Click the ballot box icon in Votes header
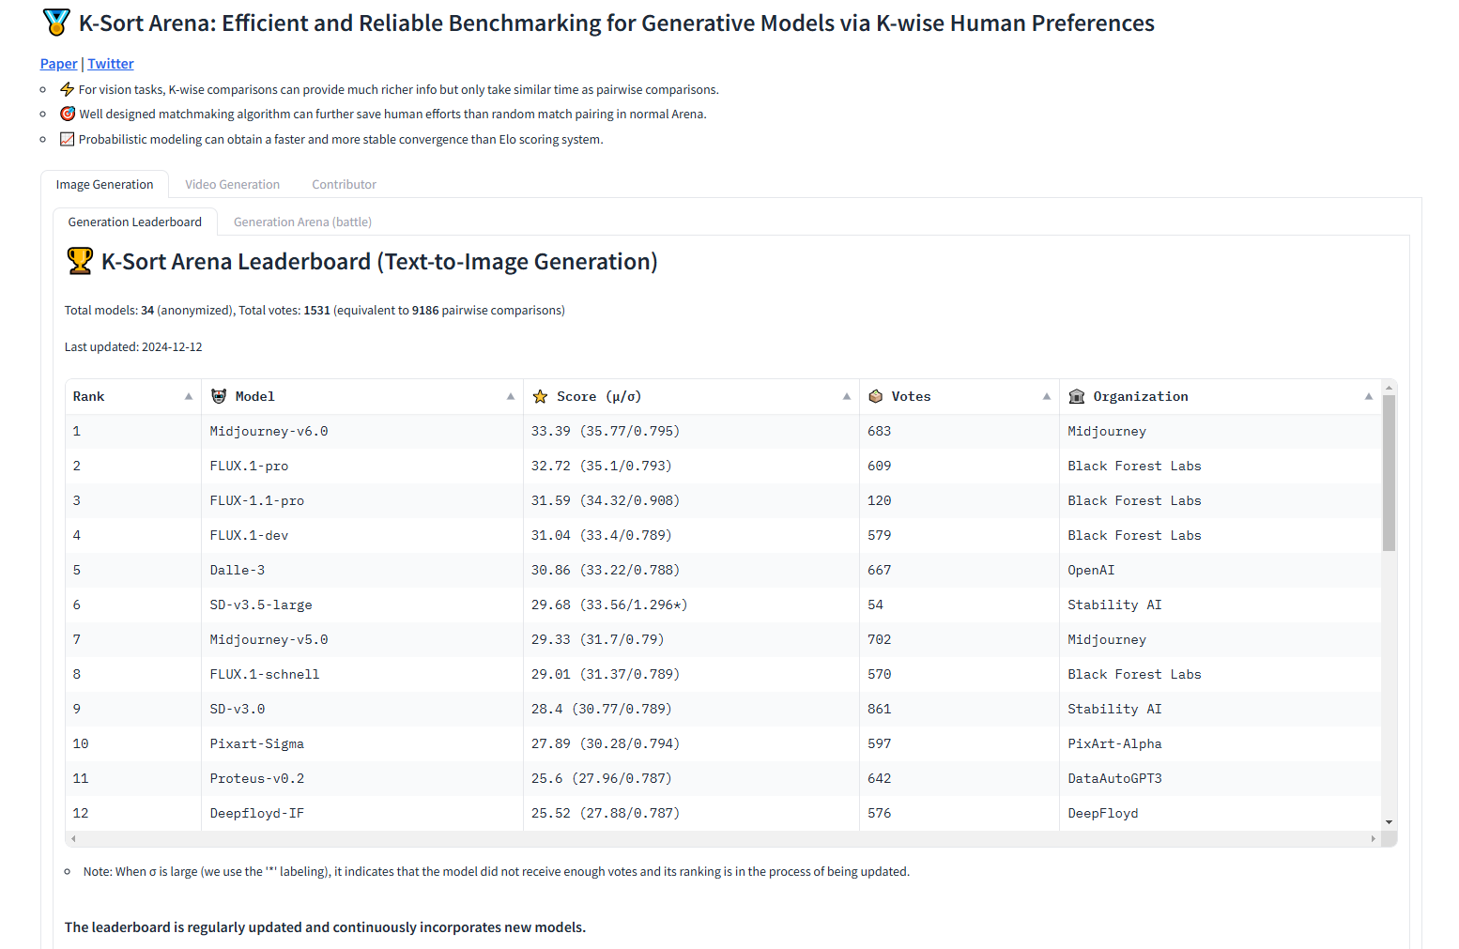 [x=876, y=396]
